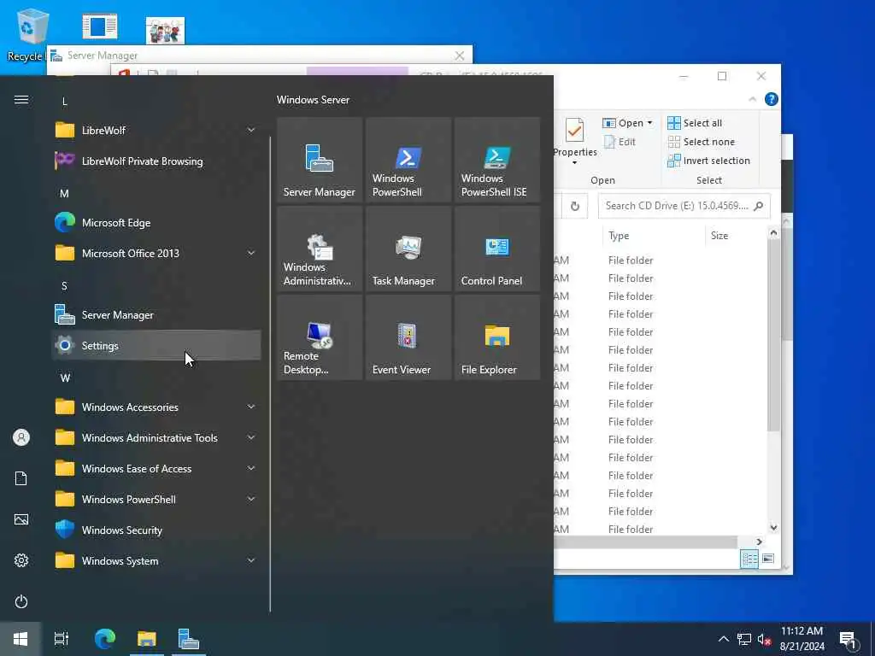Switch to File Explorer on the taskbar
The width and height of the screenshot is (875, 656).
point(147,639)
